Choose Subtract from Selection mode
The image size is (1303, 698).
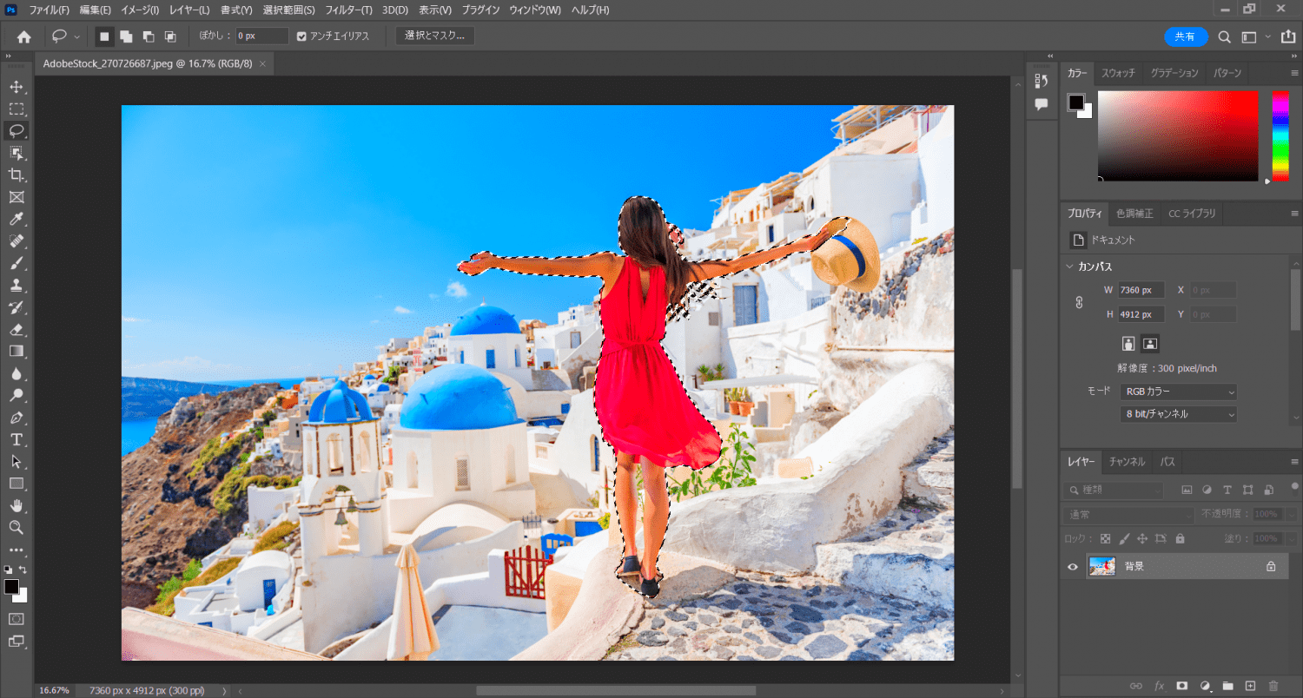coord(149,36)
